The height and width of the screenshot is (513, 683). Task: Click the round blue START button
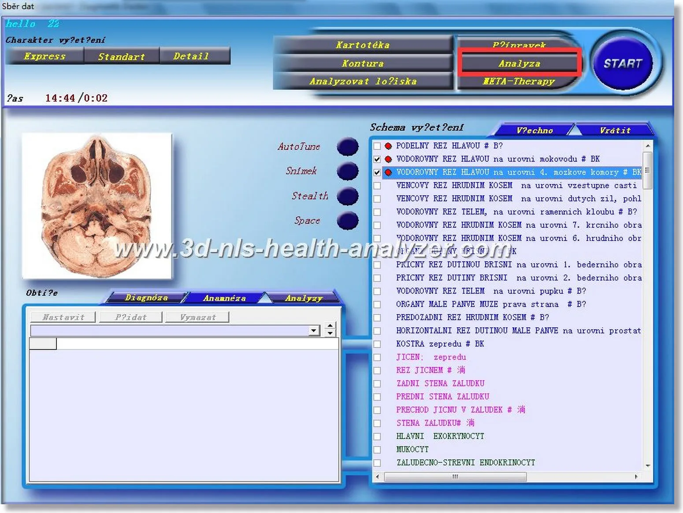click(x=623, y=63)
